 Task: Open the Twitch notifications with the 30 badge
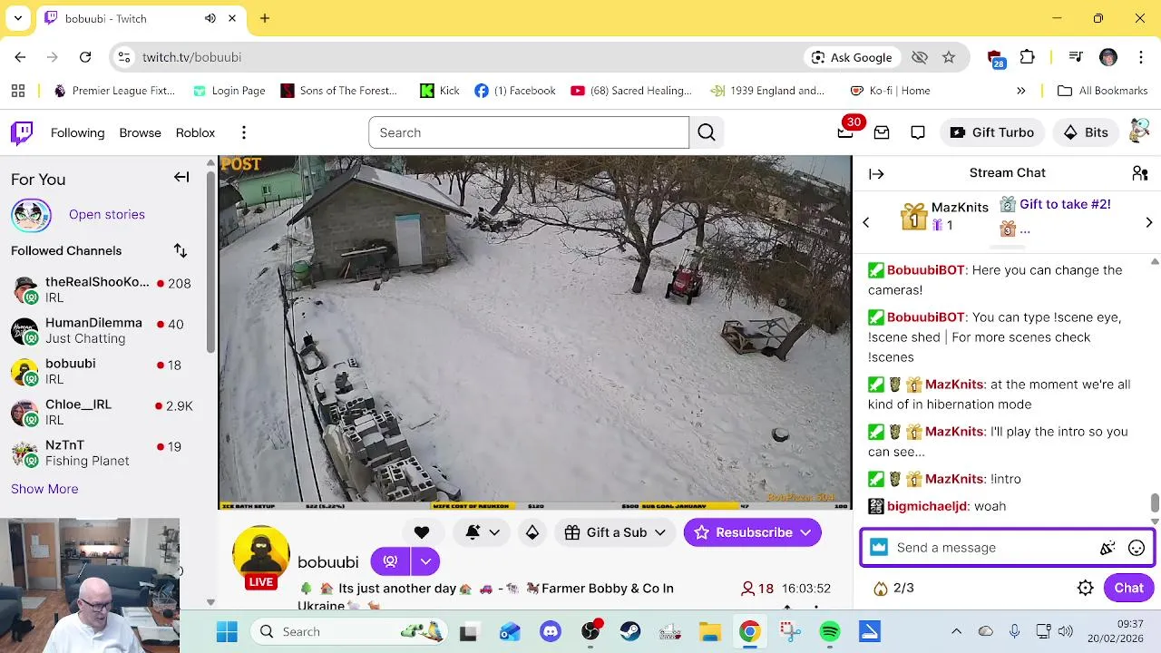[x=845, y=132]
